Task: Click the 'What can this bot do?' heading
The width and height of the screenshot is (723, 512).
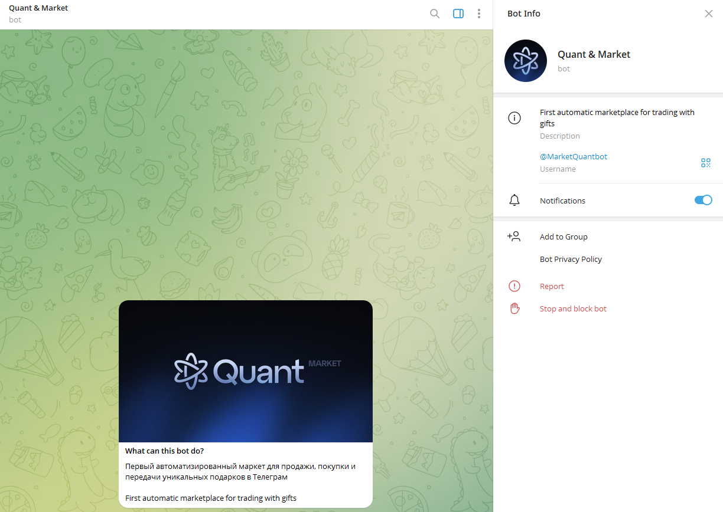Action: pos(165,451)
